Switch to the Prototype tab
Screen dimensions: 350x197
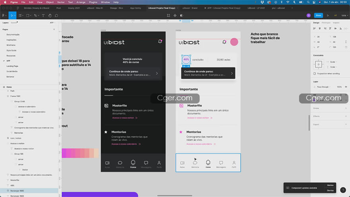[326, 23]
